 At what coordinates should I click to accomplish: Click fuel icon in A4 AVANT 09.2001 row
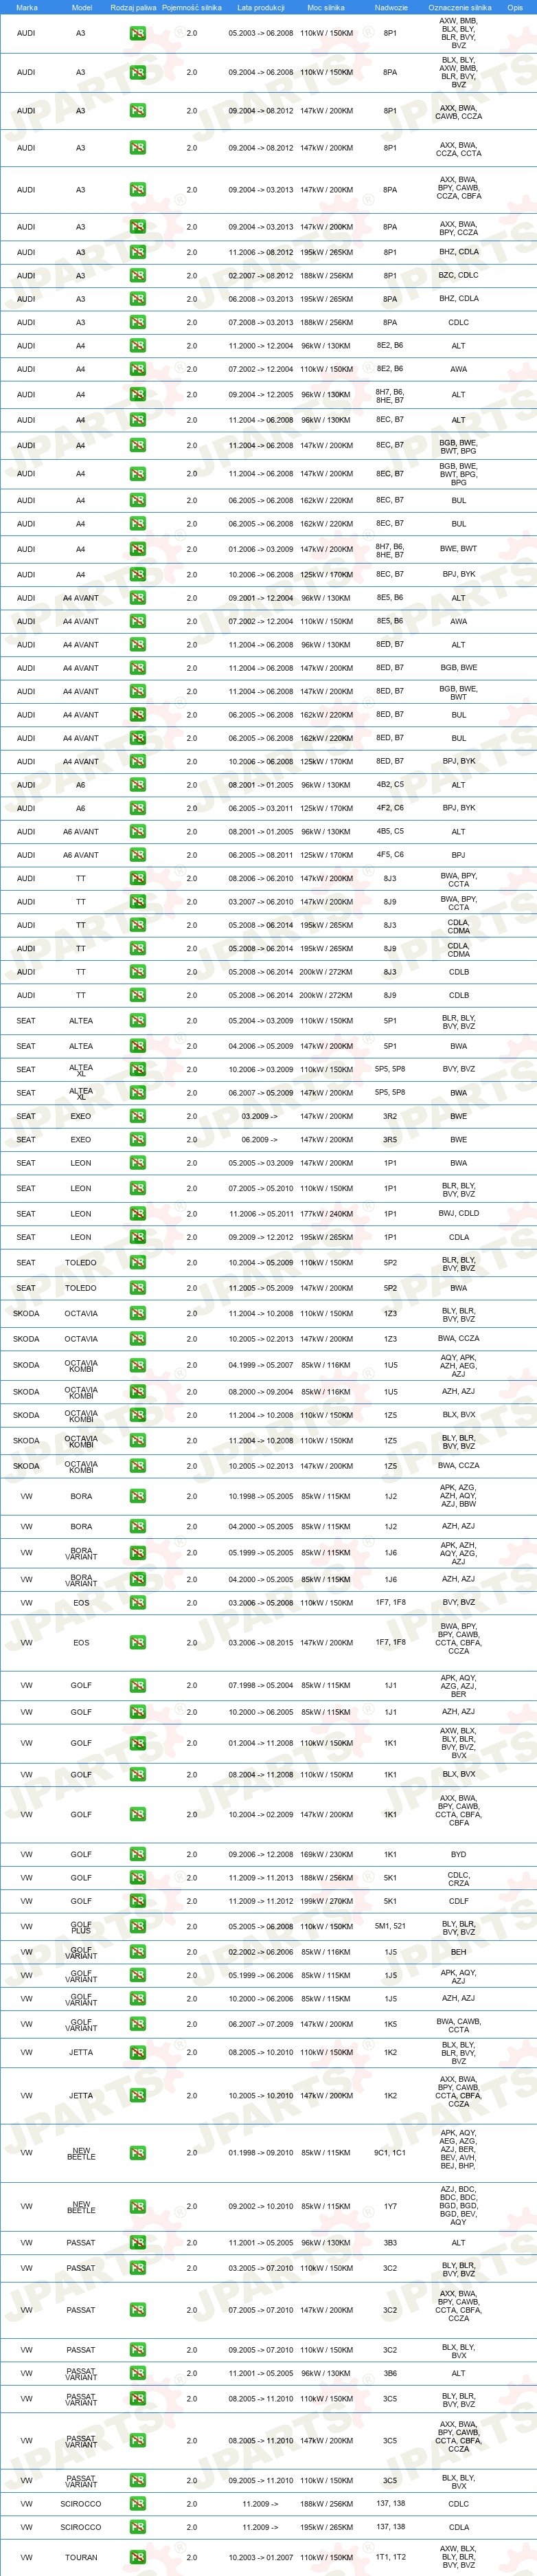click(137, 598)
